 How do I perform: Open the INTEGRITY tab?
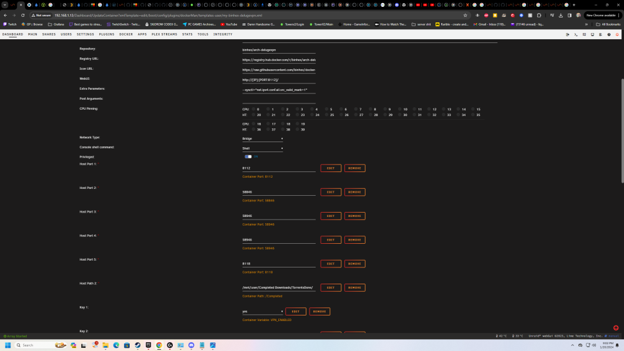tap(223, 34)
